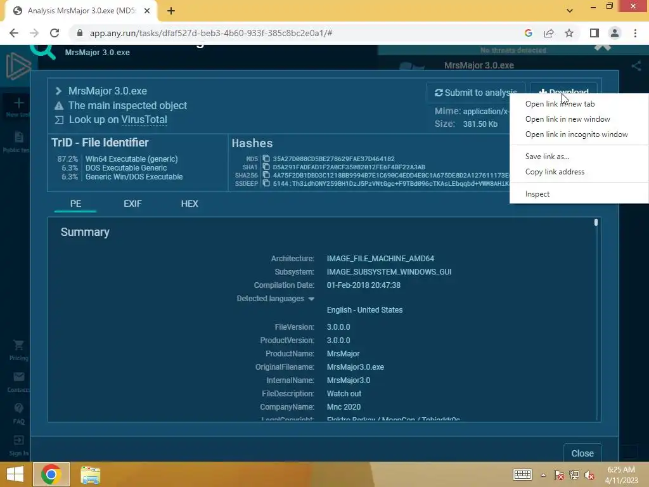Click the CompanyName value Mnc 2020
Viewport: 649px width, 487px height.
(344, 407)
